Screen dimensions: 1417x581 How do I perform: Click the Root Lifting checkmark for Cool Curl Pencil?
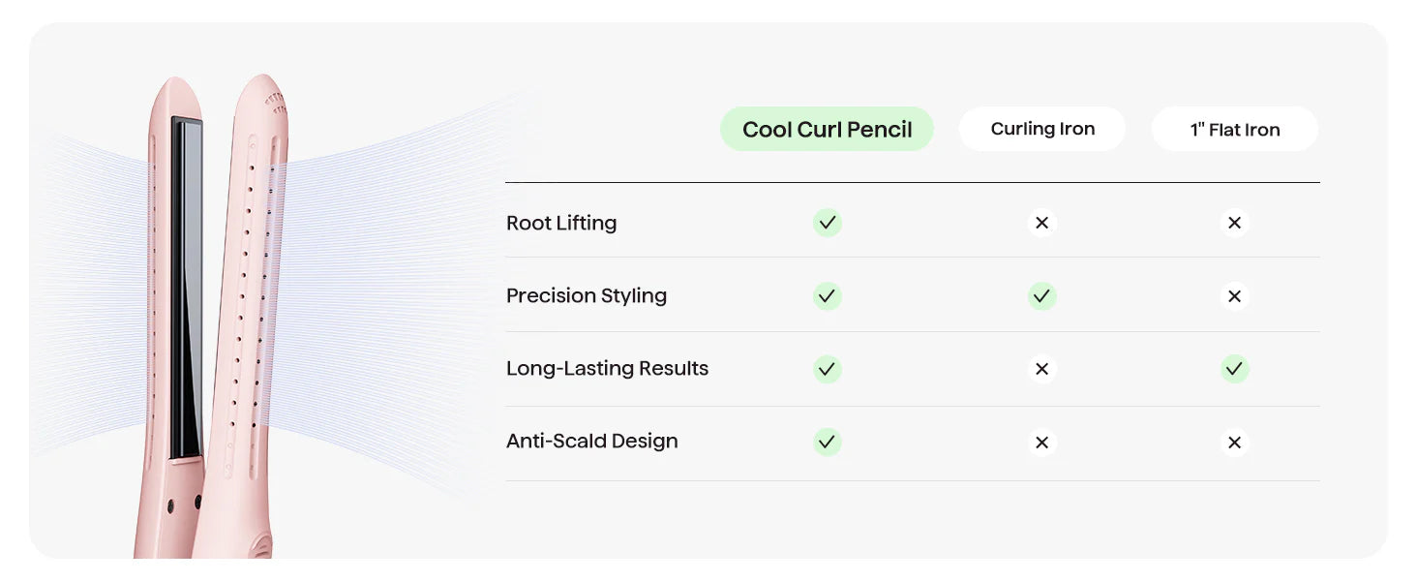(x=827, y=223)
